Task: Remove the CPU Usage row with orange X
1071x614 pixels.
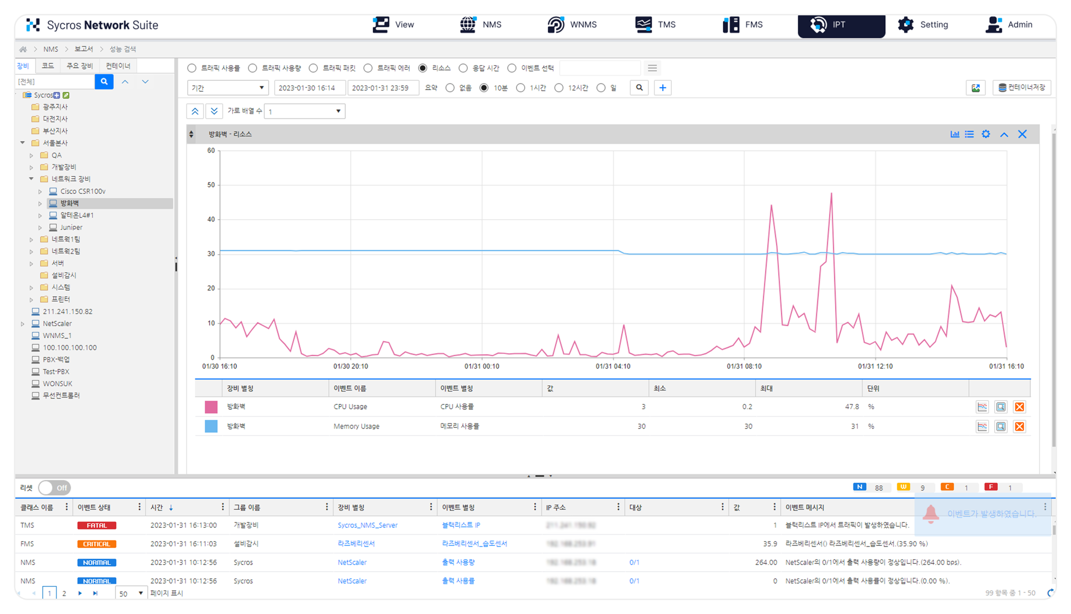Action: tap(1019, 407)
